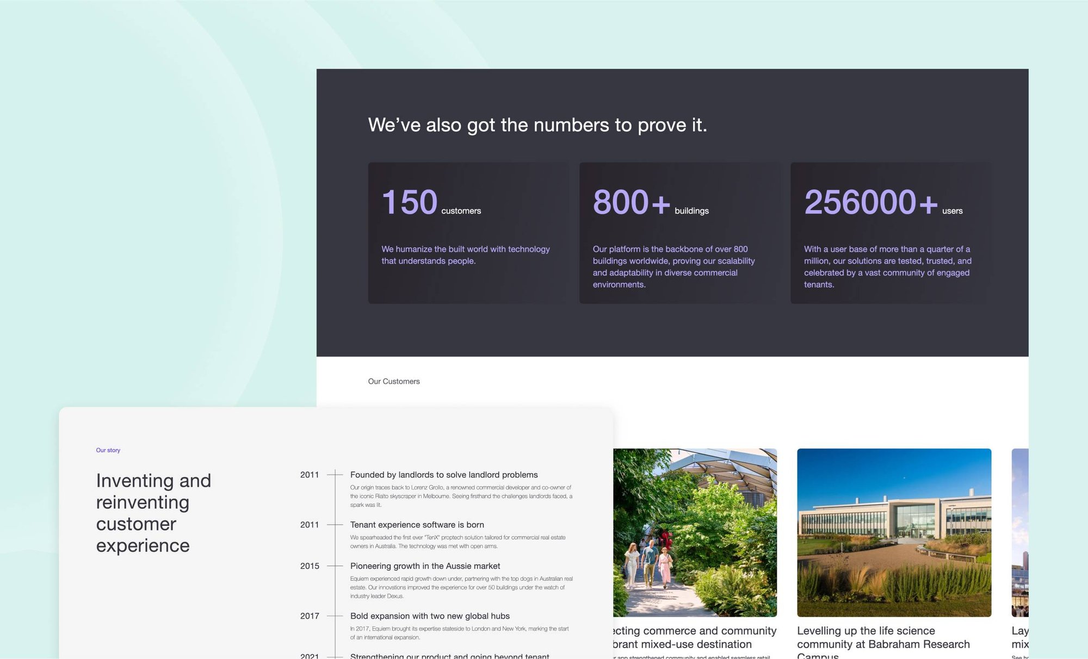Select the '150 customers' statistic card
The width and height of the screenshot is (1088, 659).
click(468, 231)
